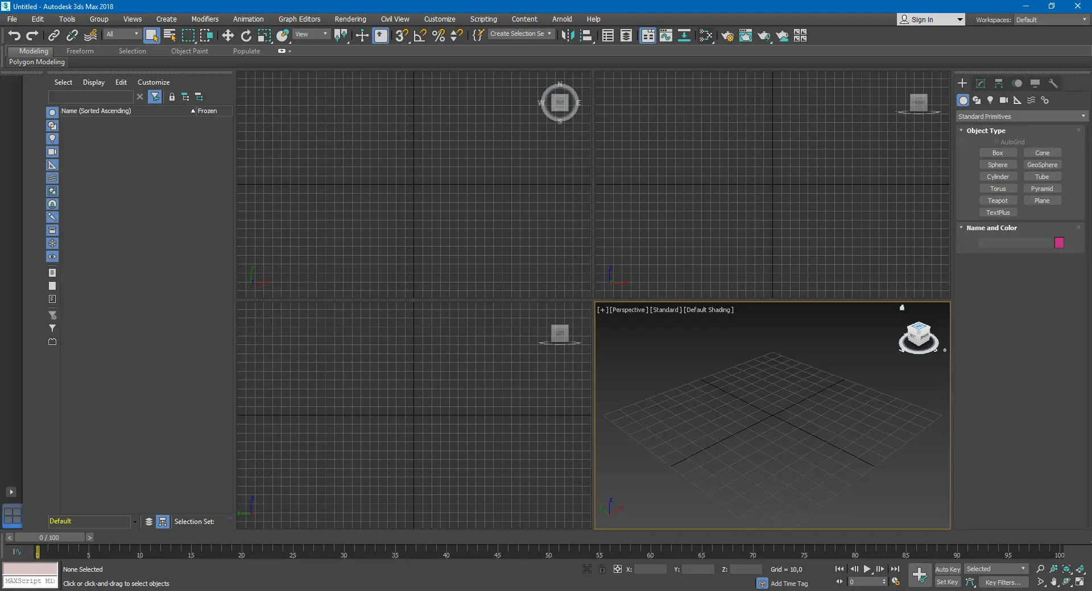The height and width of the screenshot is (591, 1092).
Task: Toggle Auto Key animation mode
Action: tap(948, 569)
